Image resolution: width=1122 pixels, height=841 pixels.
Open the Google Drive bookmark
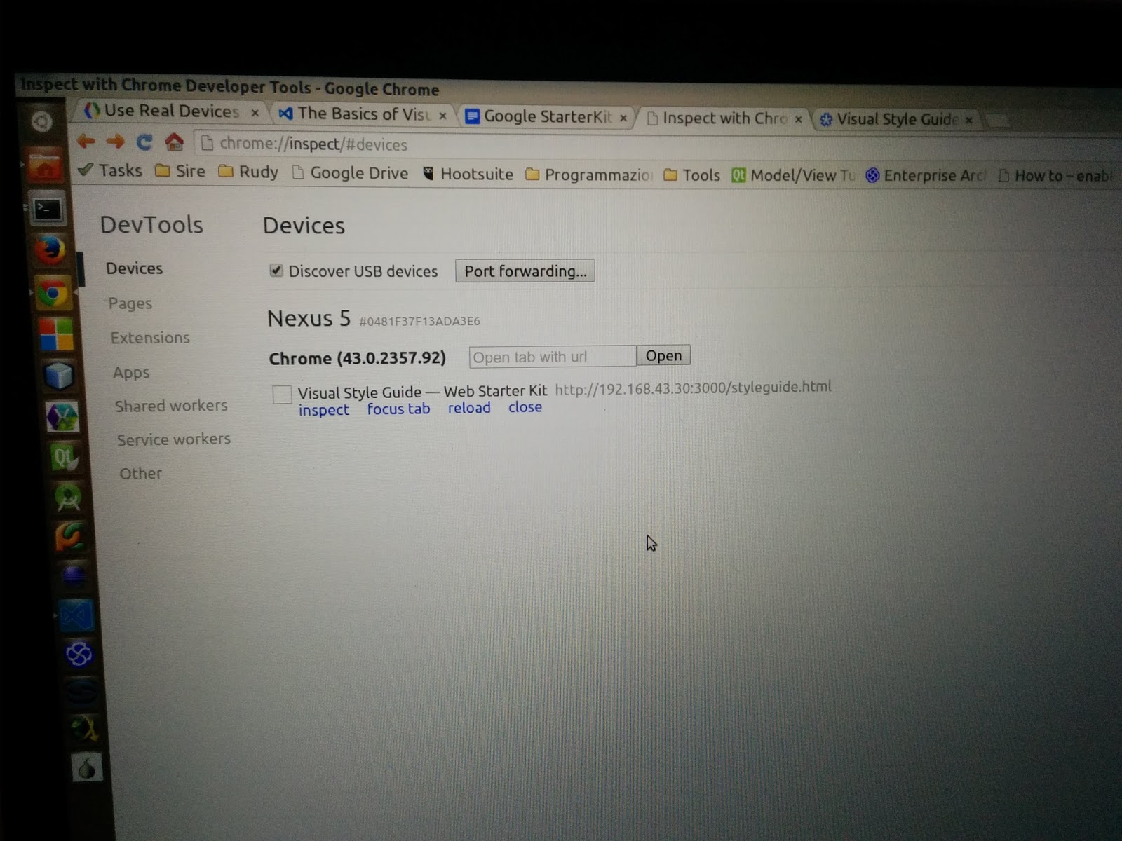coord(350,172)
